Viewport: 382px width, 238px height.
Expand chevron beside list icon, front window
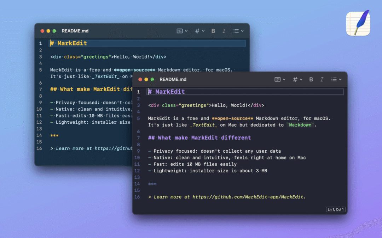point(340,79)
